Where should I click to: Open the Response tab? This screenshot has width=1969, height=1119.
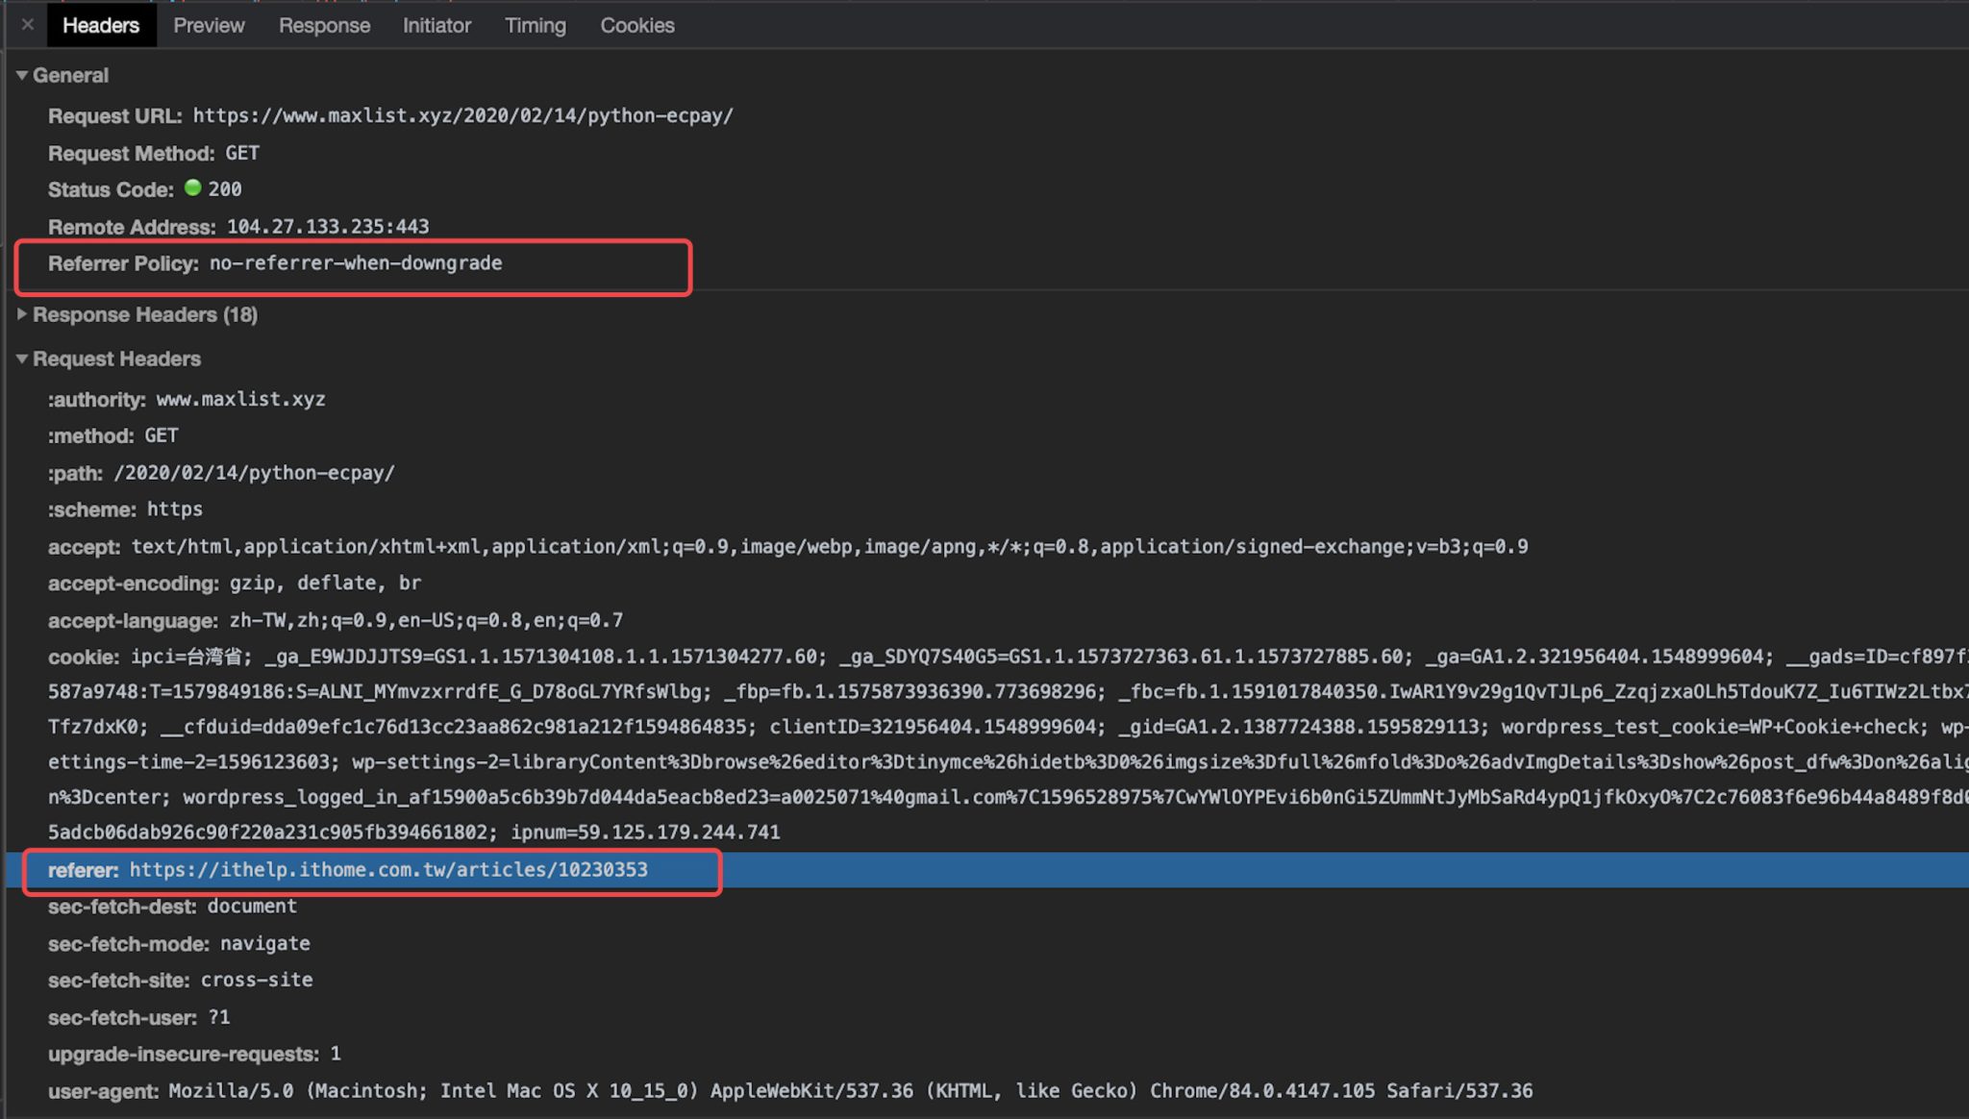pyautogui.click(x=324, y=26)
